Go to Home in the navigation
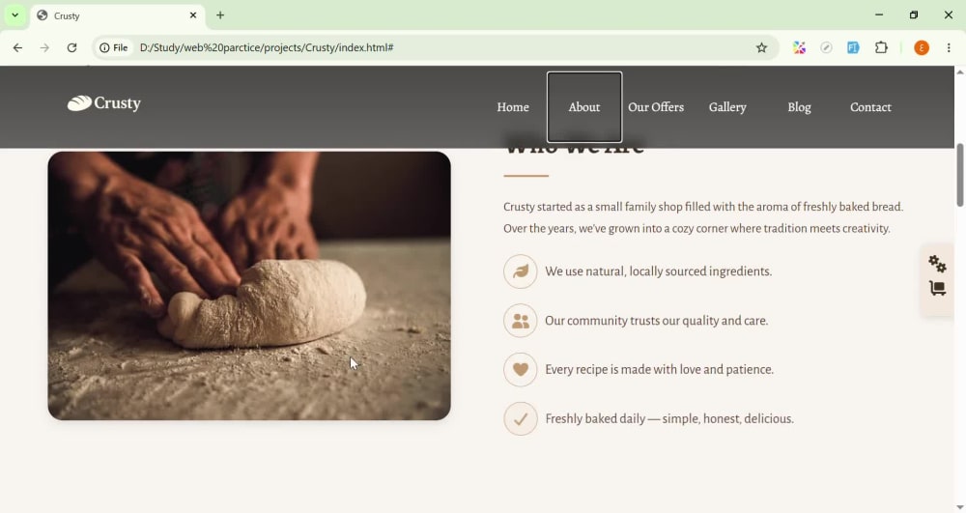 [513, 107]
